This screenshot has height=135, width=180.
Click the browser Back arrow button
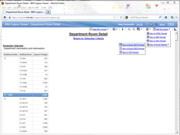point(5,17)
